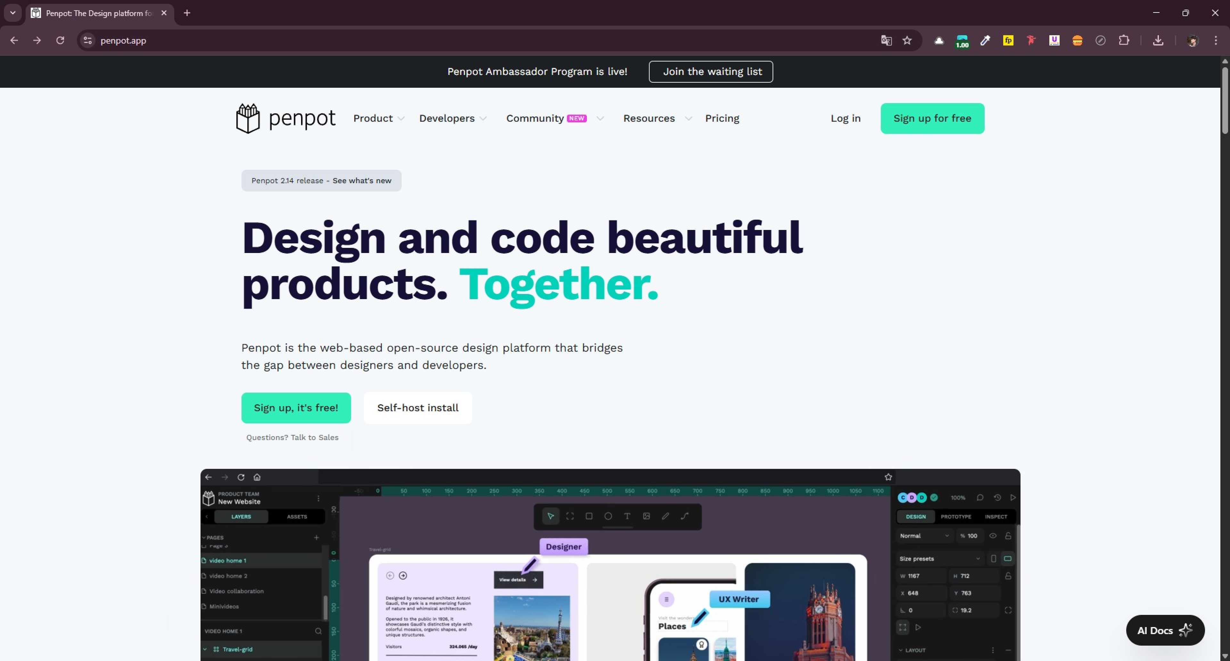Click the eyedropper extension icon
The image size is (1230, 661).
pyautogui.click(x=985, y=41)
